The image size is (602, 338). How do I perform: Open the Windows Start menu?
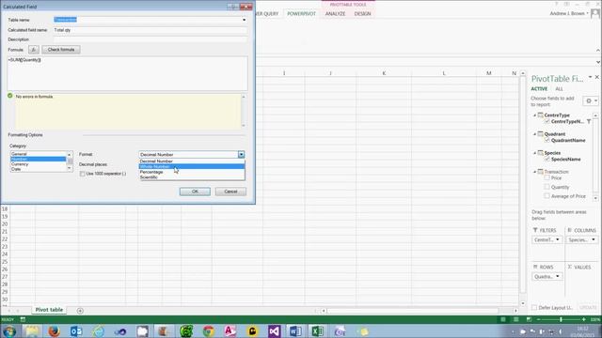(x=9, y=331)
